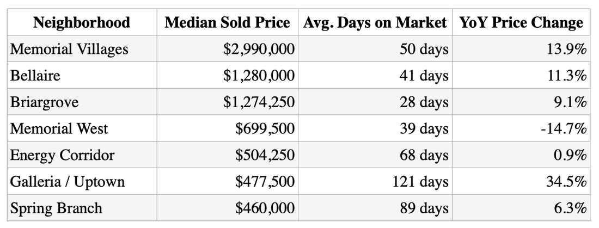This screenshot has height=228, width=599.
Task: Click the 28 days cell
Action: pyautogui.click(x=375, y=102)
